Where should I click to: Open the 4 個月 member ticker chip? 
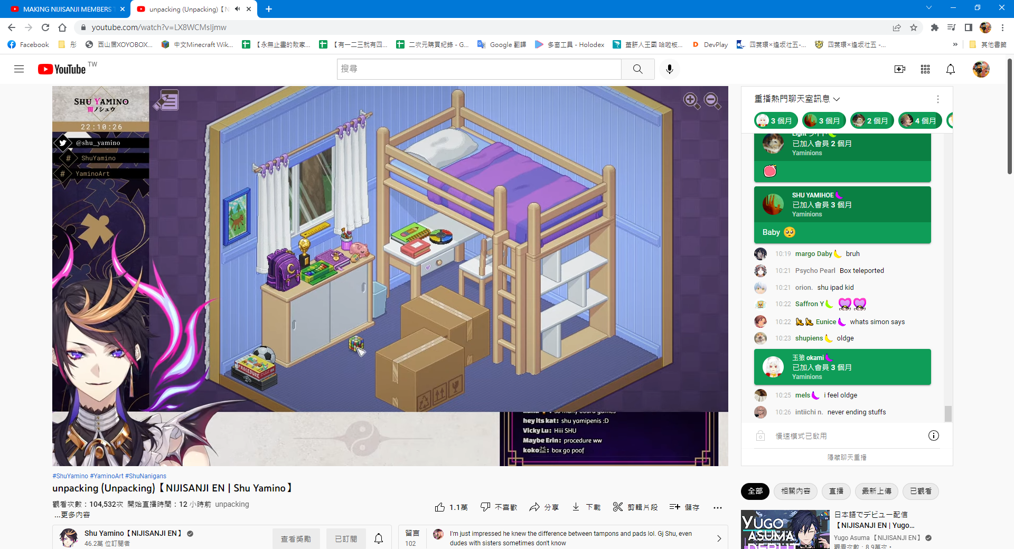click(x=920, y=121)
